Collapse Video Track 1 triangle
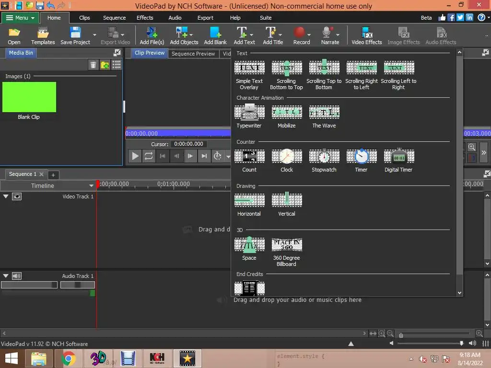 (x=6, y=196)
